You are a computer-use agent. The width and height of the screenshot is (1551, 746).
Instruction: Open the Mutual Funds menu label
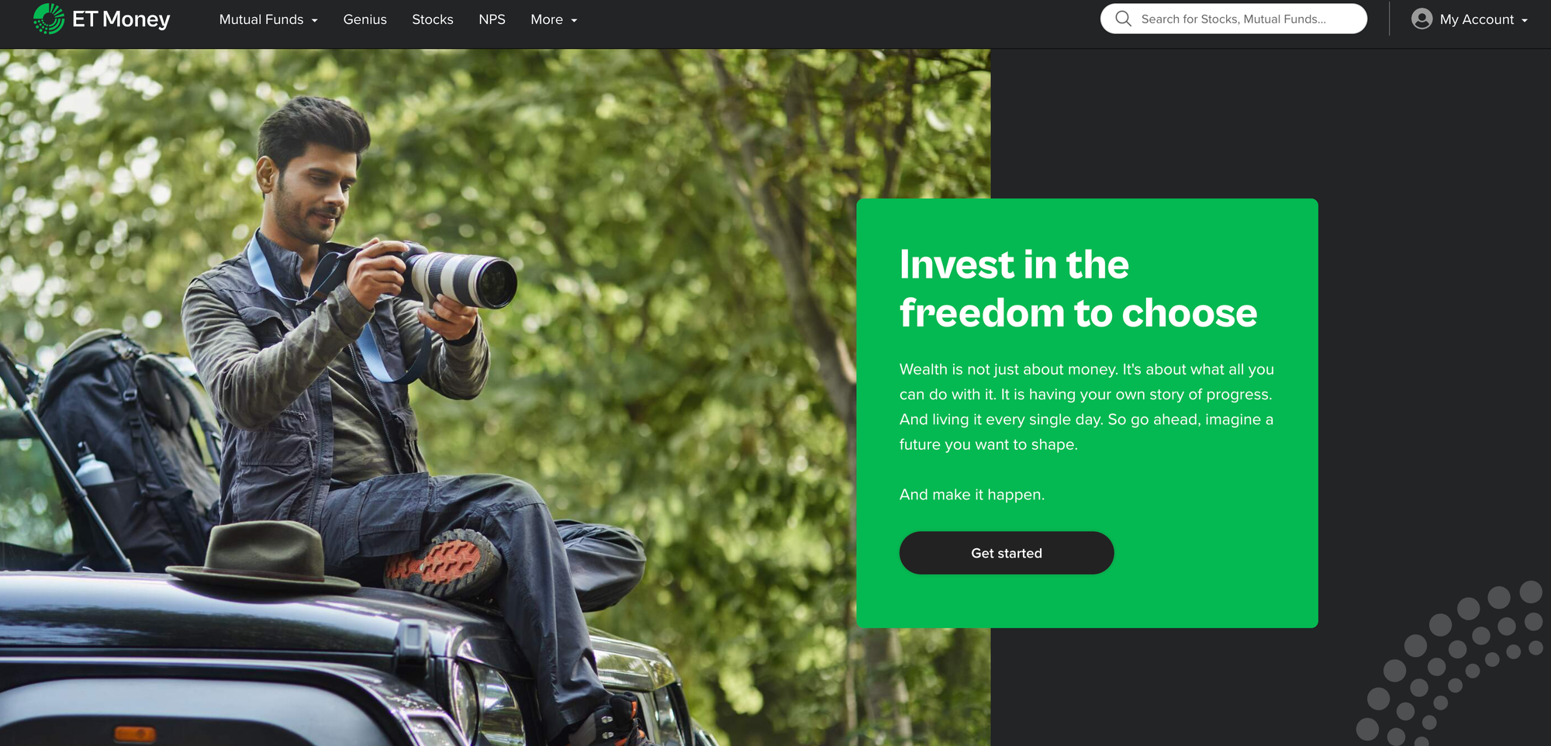click(x=261, y=19)
